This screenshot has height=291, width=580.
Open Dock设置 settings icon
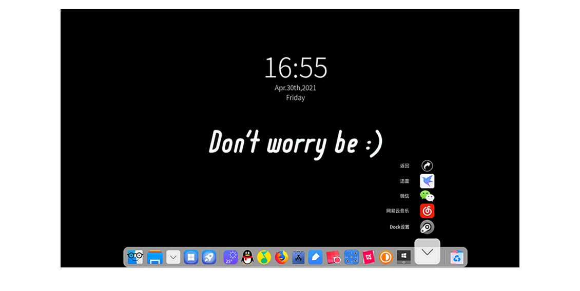[x=427, y=227]
